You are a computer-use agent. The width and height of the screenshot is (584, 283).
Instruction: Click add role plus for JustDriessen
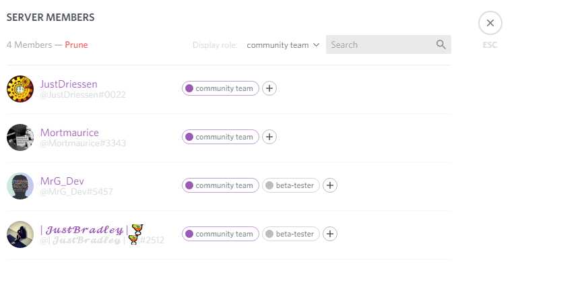tap(269, 88)
